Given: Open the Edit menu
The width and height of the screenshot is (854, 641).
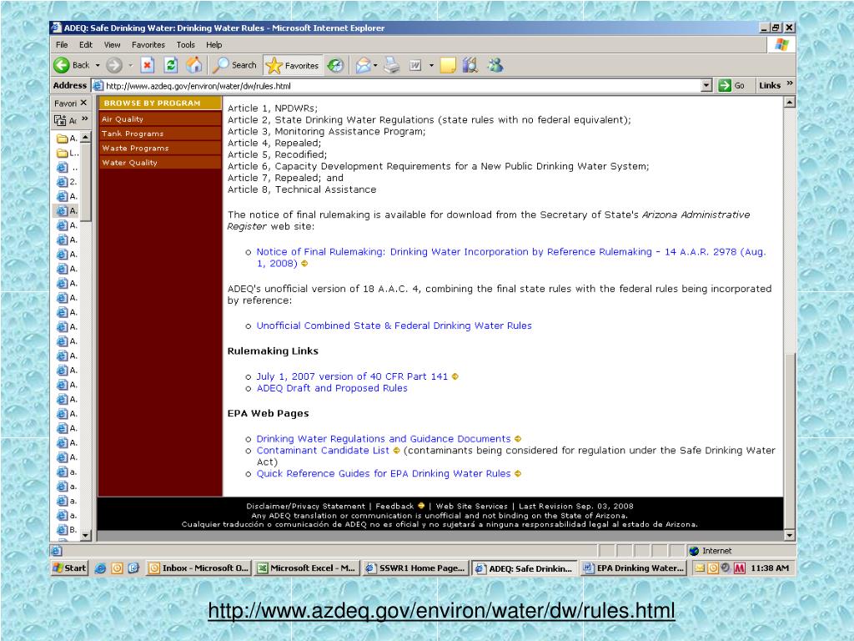Looking at the screenshot, I should [x=86, y=45].
